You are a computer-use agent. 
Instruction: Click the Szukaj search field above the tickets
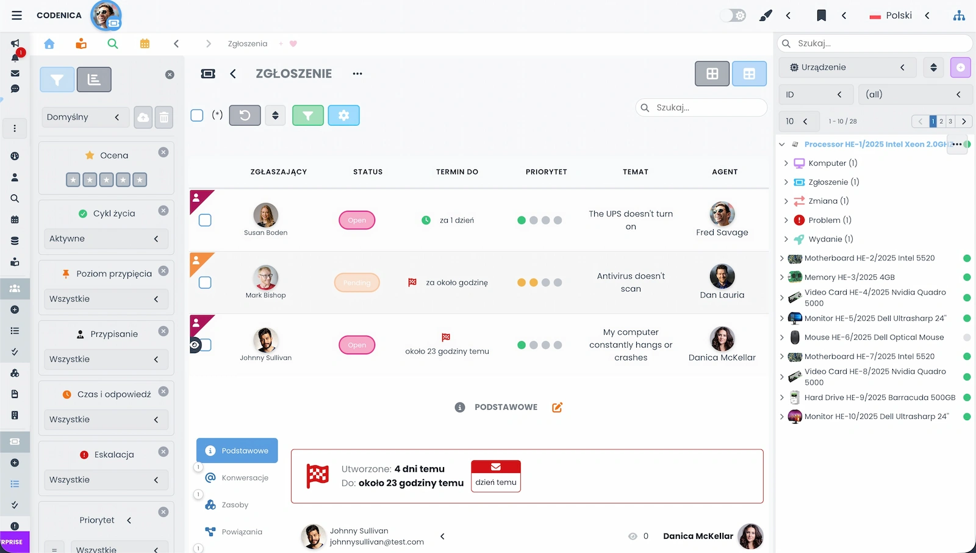pos(701,107)
